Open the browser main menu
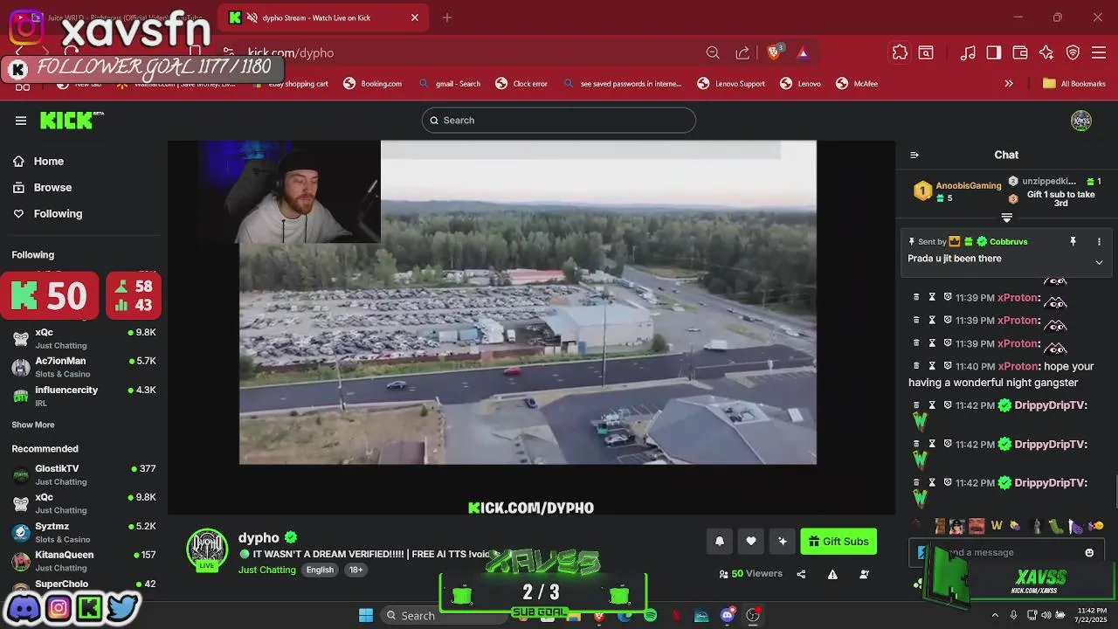Screen dimensions: 1118x629 (x=1100, y=53)
